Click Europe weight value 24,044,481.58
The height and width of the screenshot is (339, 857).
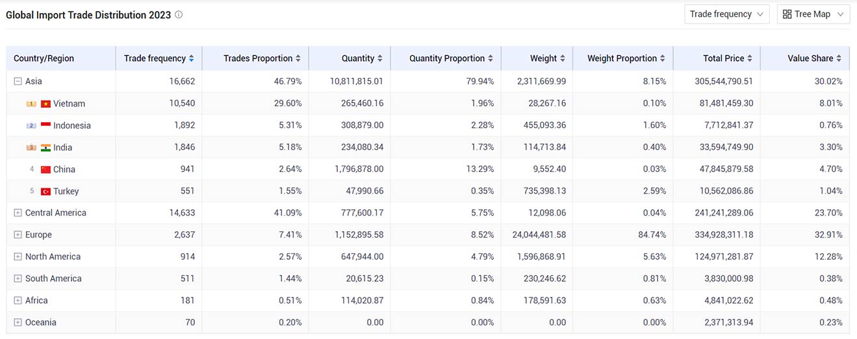point(539,235)
